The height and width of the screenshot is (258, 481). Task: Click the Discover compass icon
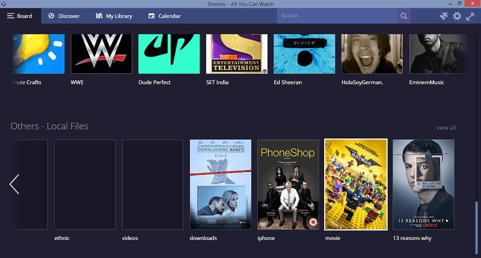coord(51,16)
